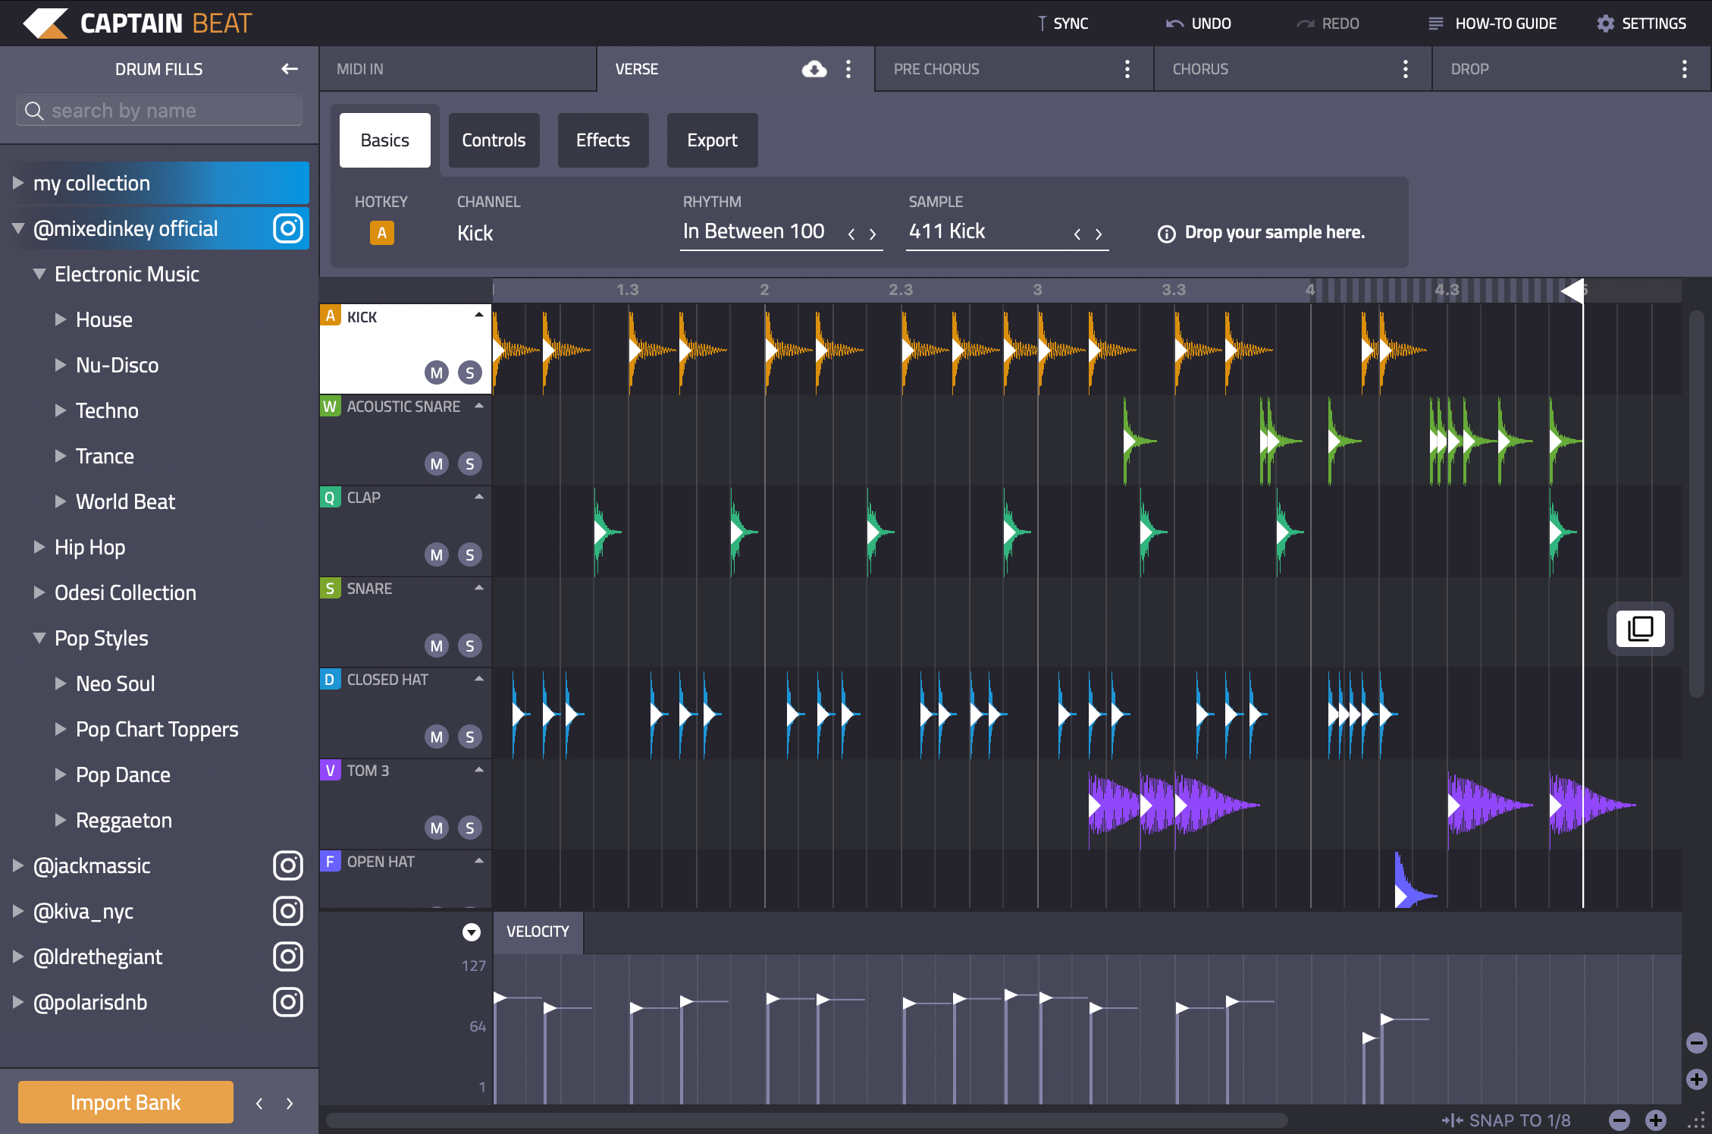Click the Controls button in Basics panel
Viewport: 1712px width, 1134px height.
[x=493, y=140]
